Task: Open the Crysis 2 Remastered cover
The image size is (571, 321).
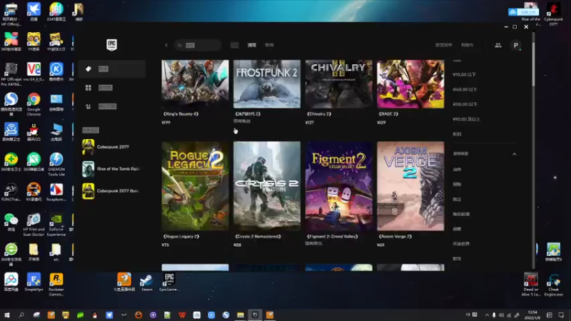Action: pos(267,186)
